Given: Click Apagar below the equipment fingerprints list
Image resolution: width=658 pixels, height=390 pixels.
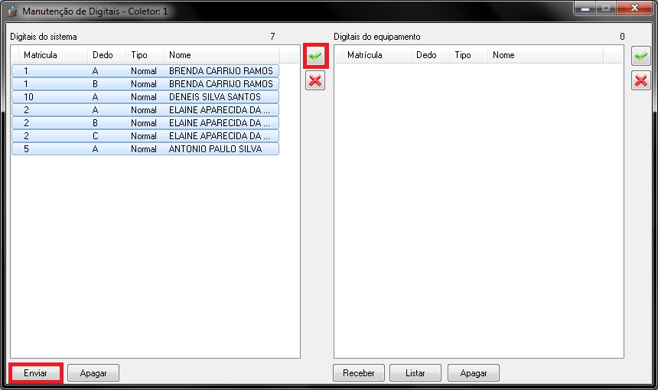Looking at the screenshot, I should [474, 373].
